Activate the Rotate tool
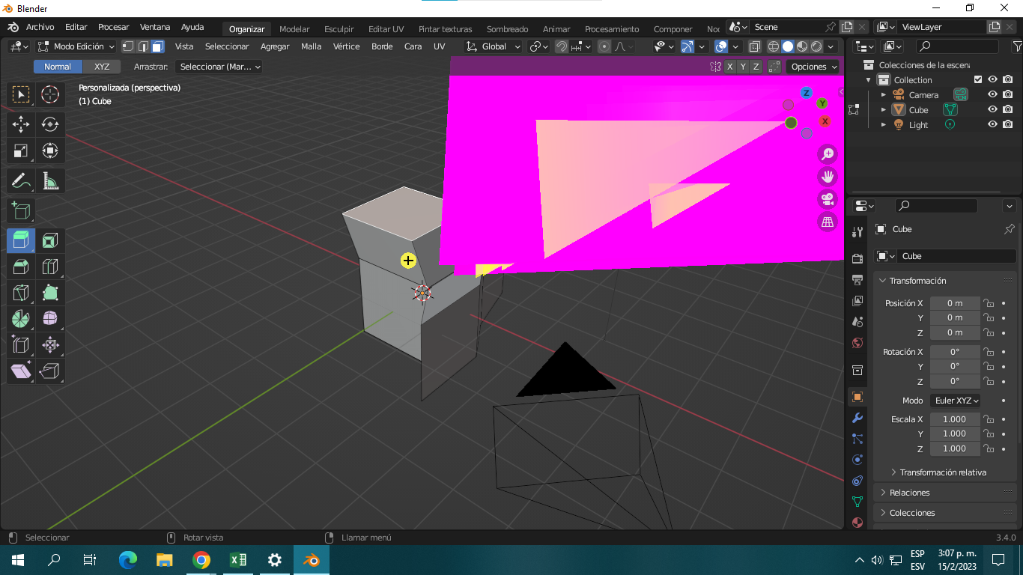Screen dimensions: 1023x575 click(x=50, y=124)
